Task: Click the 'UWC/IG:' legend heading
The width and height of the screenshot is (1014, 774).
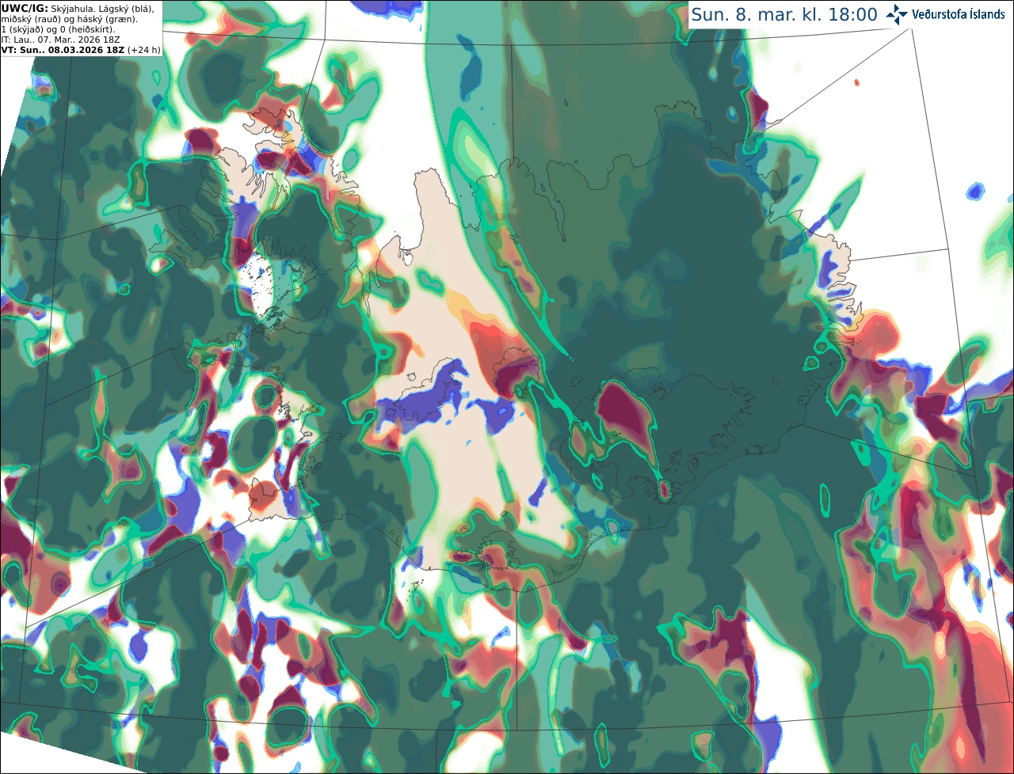Action: (25, 8)
